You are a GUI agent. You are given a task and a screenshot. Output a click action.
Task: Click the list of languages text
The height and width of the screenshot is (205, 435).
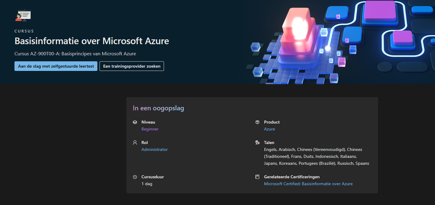[317, 156]
